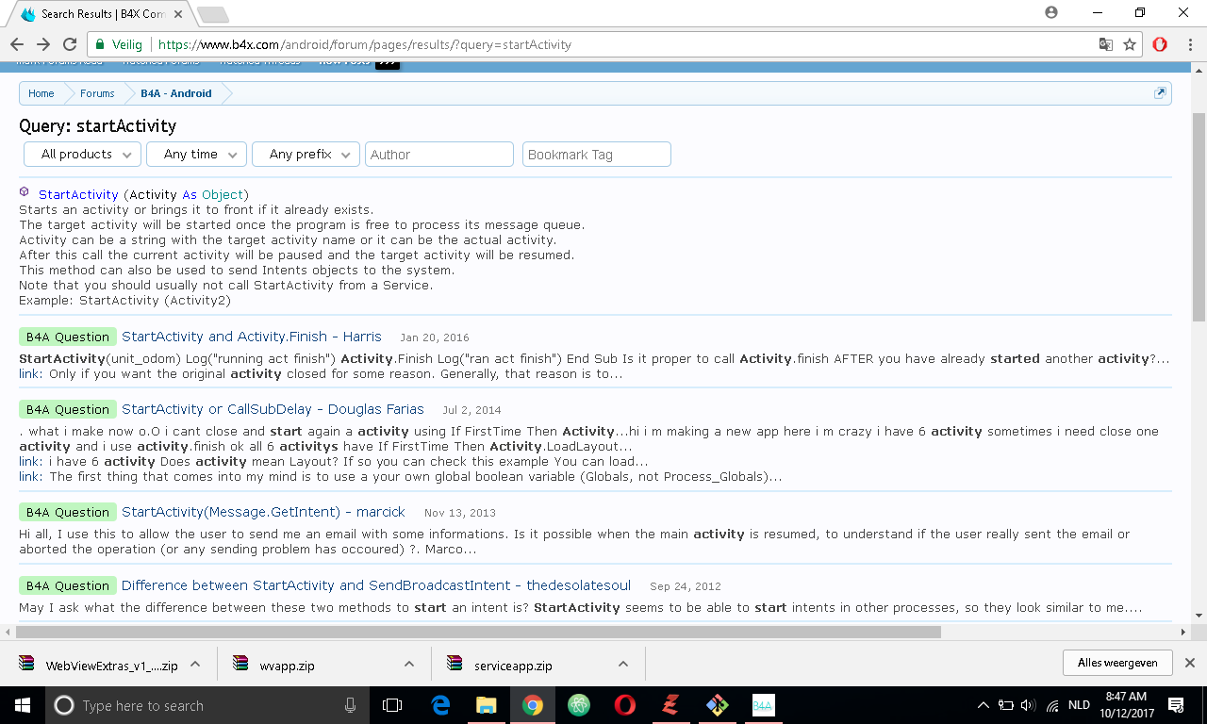Screen dimensions: 1207x724
Task: Open the red Z app on taskbar
Action: click(x=671, y=705)
